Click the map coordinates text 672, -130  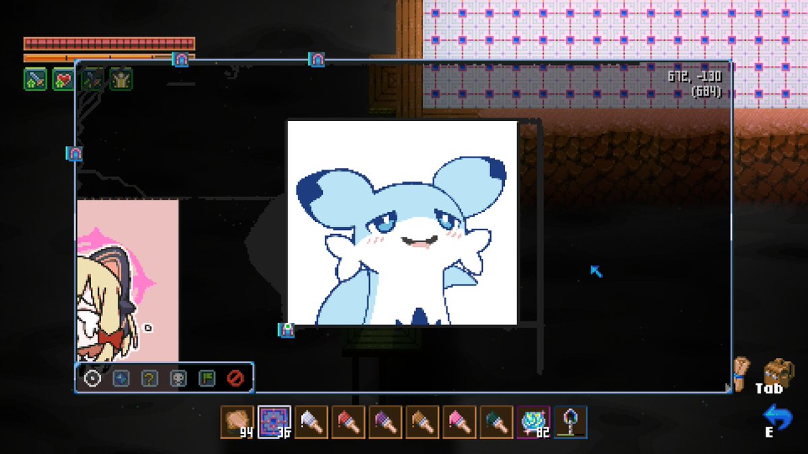[x=695, y=77]
